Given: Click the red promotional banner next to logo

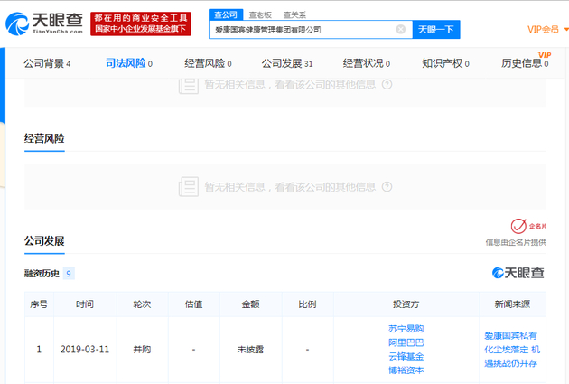Looking at the screenshot, I should pyautogui.click(x=141, y=23).
